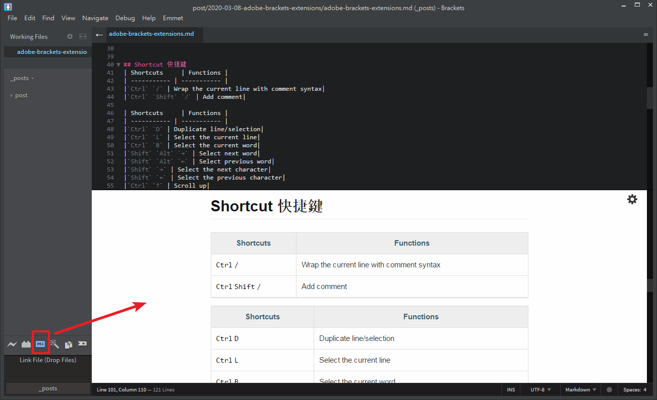This screenshot has width=657, height=400.
Task: Click the zigzag line icon in bottom toolbar
Action: click(x=12, y=344)
